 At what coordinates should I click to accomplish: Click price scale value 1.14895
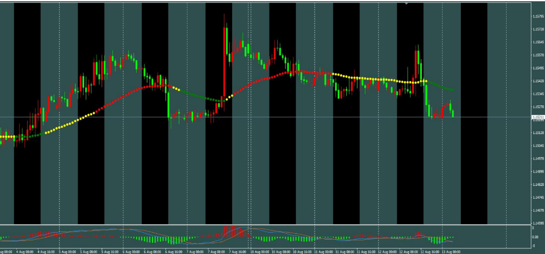point(538,172)
